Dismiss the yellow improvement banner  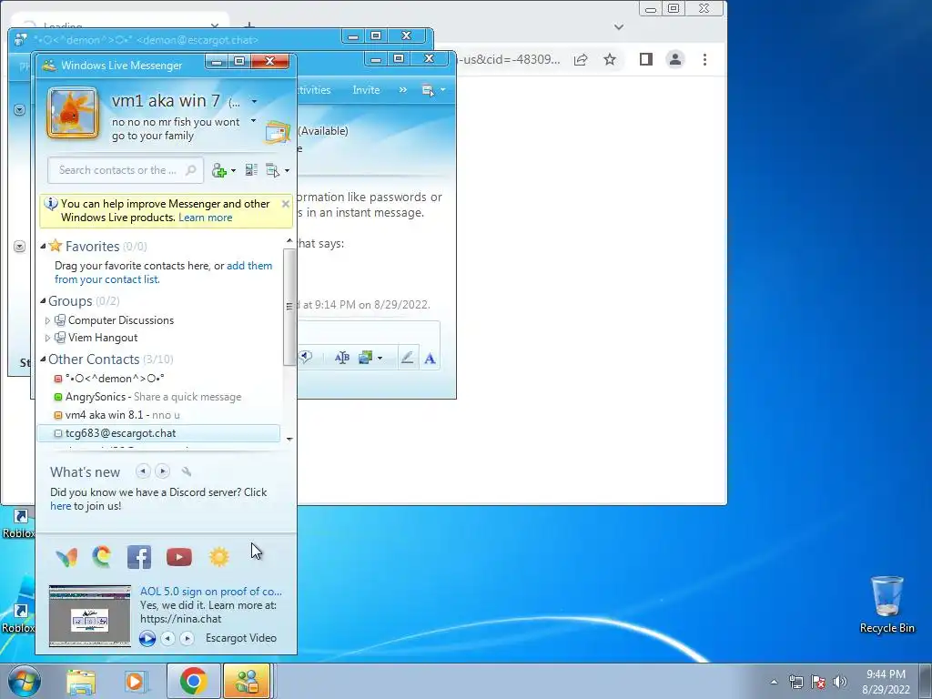pyautogui.click(x=285, y=204)
